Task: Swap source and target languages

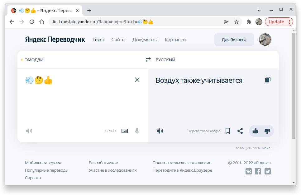Action: (x=148, y=60)
